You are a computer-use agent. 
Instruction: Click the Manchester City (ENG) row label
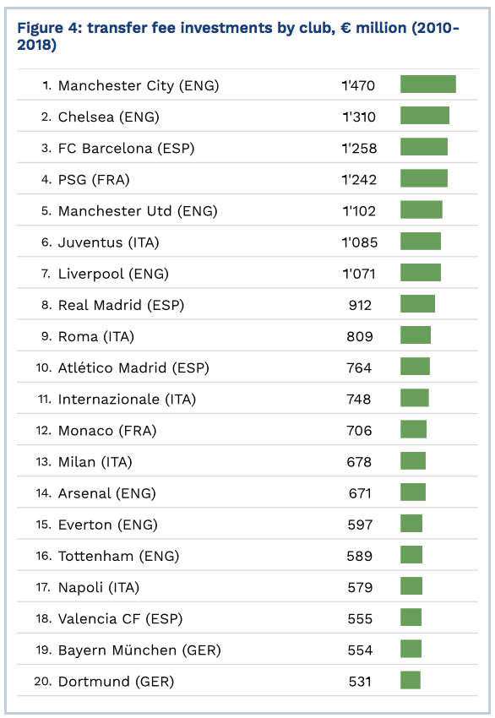(x=139, y=85)
